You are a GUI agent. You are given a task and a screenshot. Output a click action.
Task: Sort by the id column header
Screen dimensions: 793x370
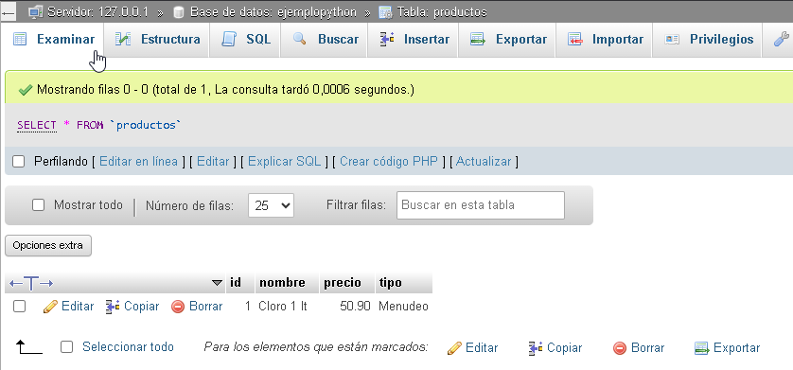pyautogui.click(x=236, y=283)
